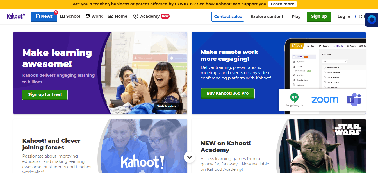The height and width of the screenshot is (173, 378).
Task: Click the Buy Kahoot! 360 Pro button
Action: tap(227, 94)
